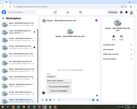Viewport: 137px width, 109px height.
Task: Mute the Payson conversation
Action: pos(114,37)
